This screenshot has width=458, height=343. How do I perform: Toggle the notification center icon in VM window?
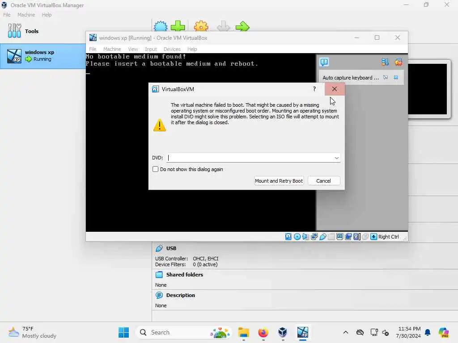pyautogui.click(x=324, y=62)
